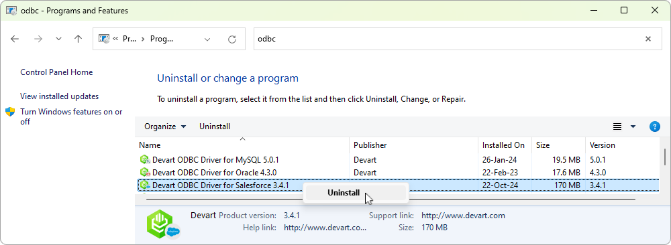Viewport: 671px width, 245px height.
Task: Click the forward navigation arrow
Action: (38, 39)
